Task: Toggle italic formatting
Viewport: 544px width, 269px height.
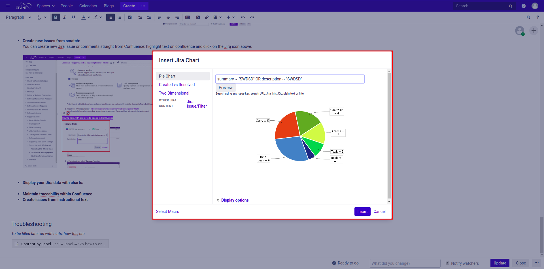Action: click(x=65, y=17)
